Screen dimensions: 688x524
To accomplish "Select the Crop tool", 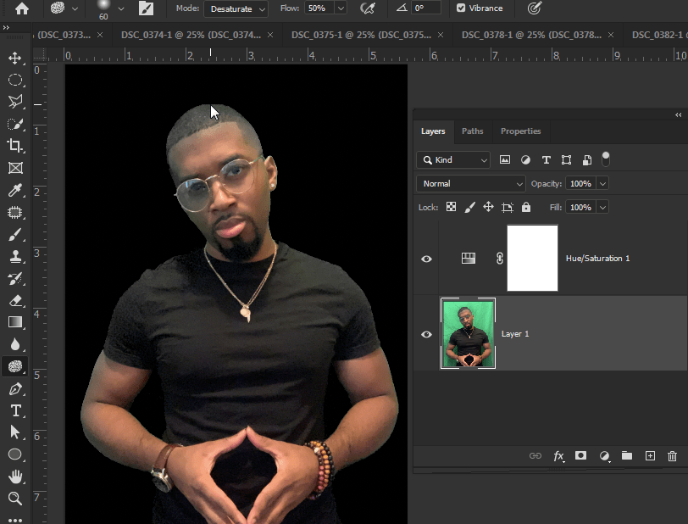I will tap(15, 146).
